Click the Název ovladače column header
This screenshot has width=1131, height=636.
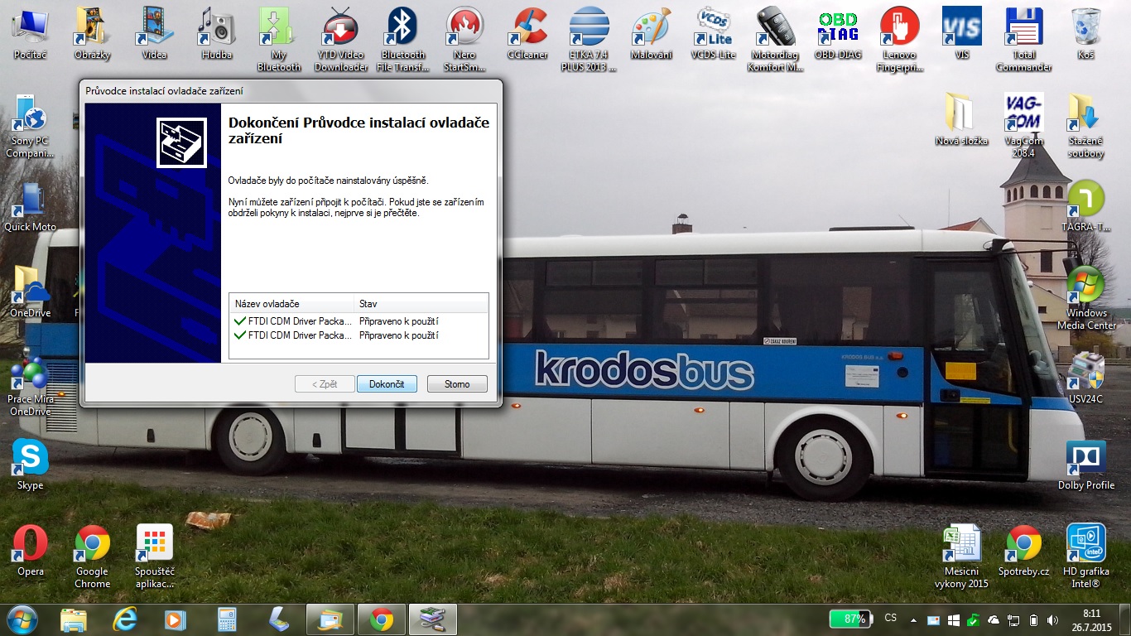tap(291, 304)
